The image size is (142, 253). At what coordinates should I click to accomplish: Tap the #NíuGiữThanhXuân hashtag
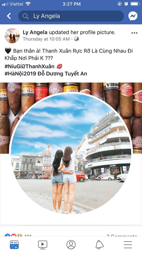click(30, 66)
